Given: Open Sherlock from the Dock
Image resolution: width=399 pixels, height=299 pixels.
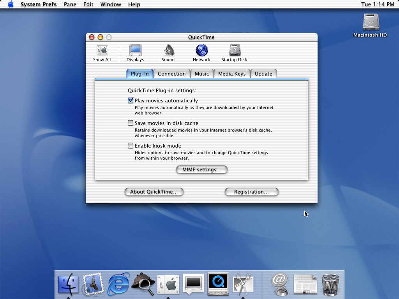Looking at the screenshot, I should pos(143,284).
